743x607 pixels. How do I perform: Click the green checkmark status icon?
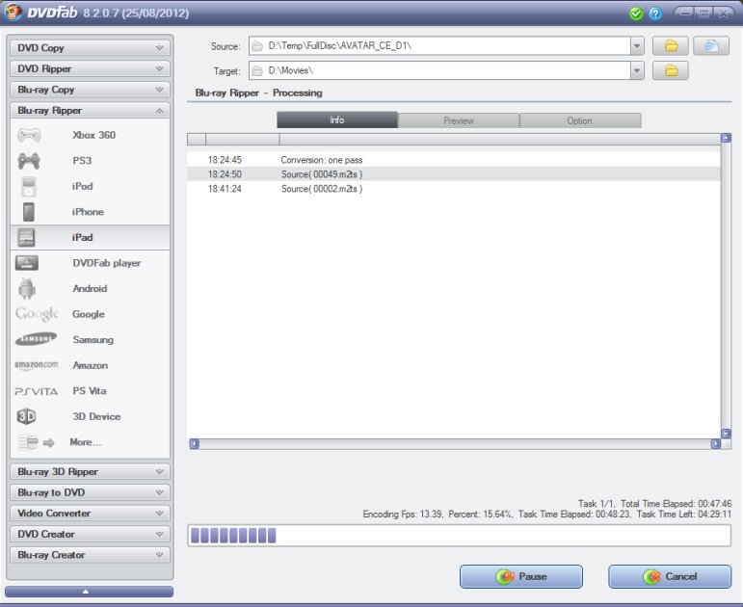pyautogui.click(x=636, y=13)
